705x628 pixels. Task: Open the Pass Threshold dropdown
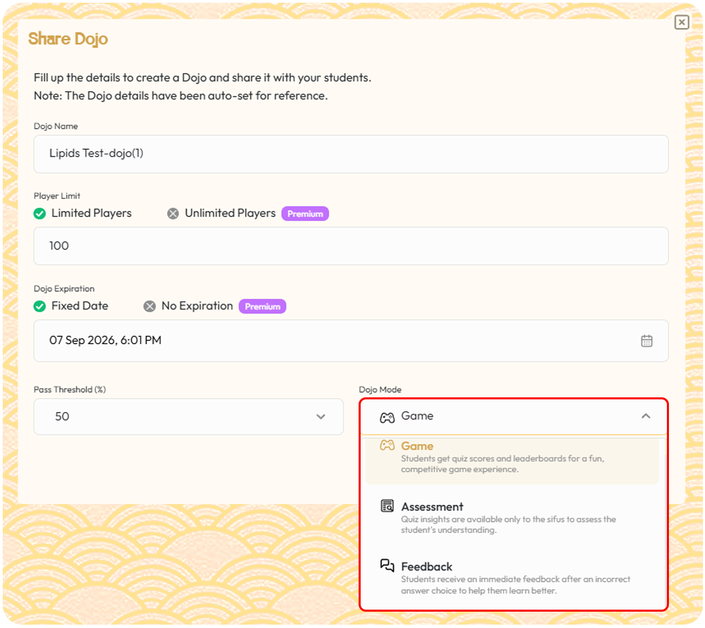188,416
